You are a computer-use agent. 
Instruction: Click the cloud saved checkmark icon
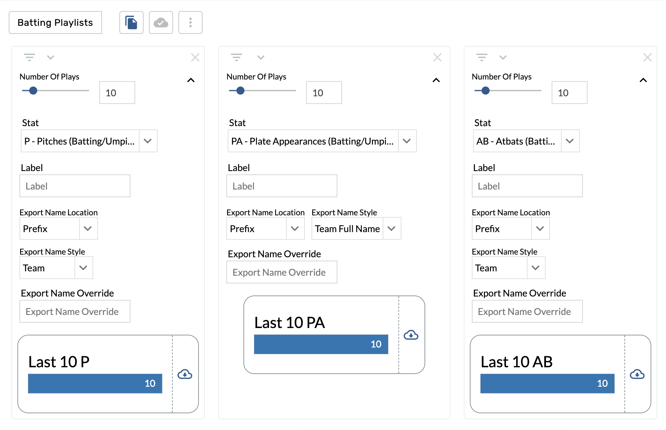click(161, 22)
